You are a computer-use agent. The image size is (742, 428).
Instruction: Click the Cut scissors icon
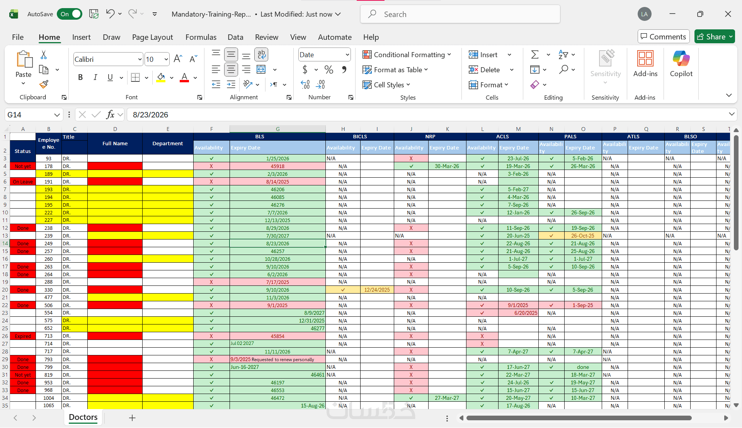tap(44, 55)
